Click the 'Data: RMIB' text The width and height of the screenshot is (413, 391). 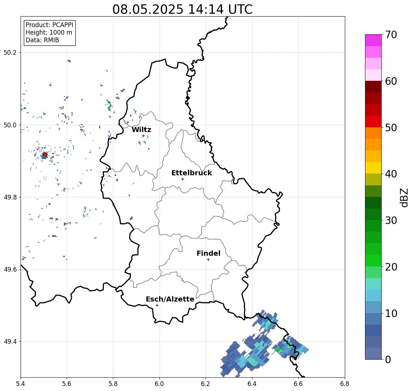coord(42,40)
